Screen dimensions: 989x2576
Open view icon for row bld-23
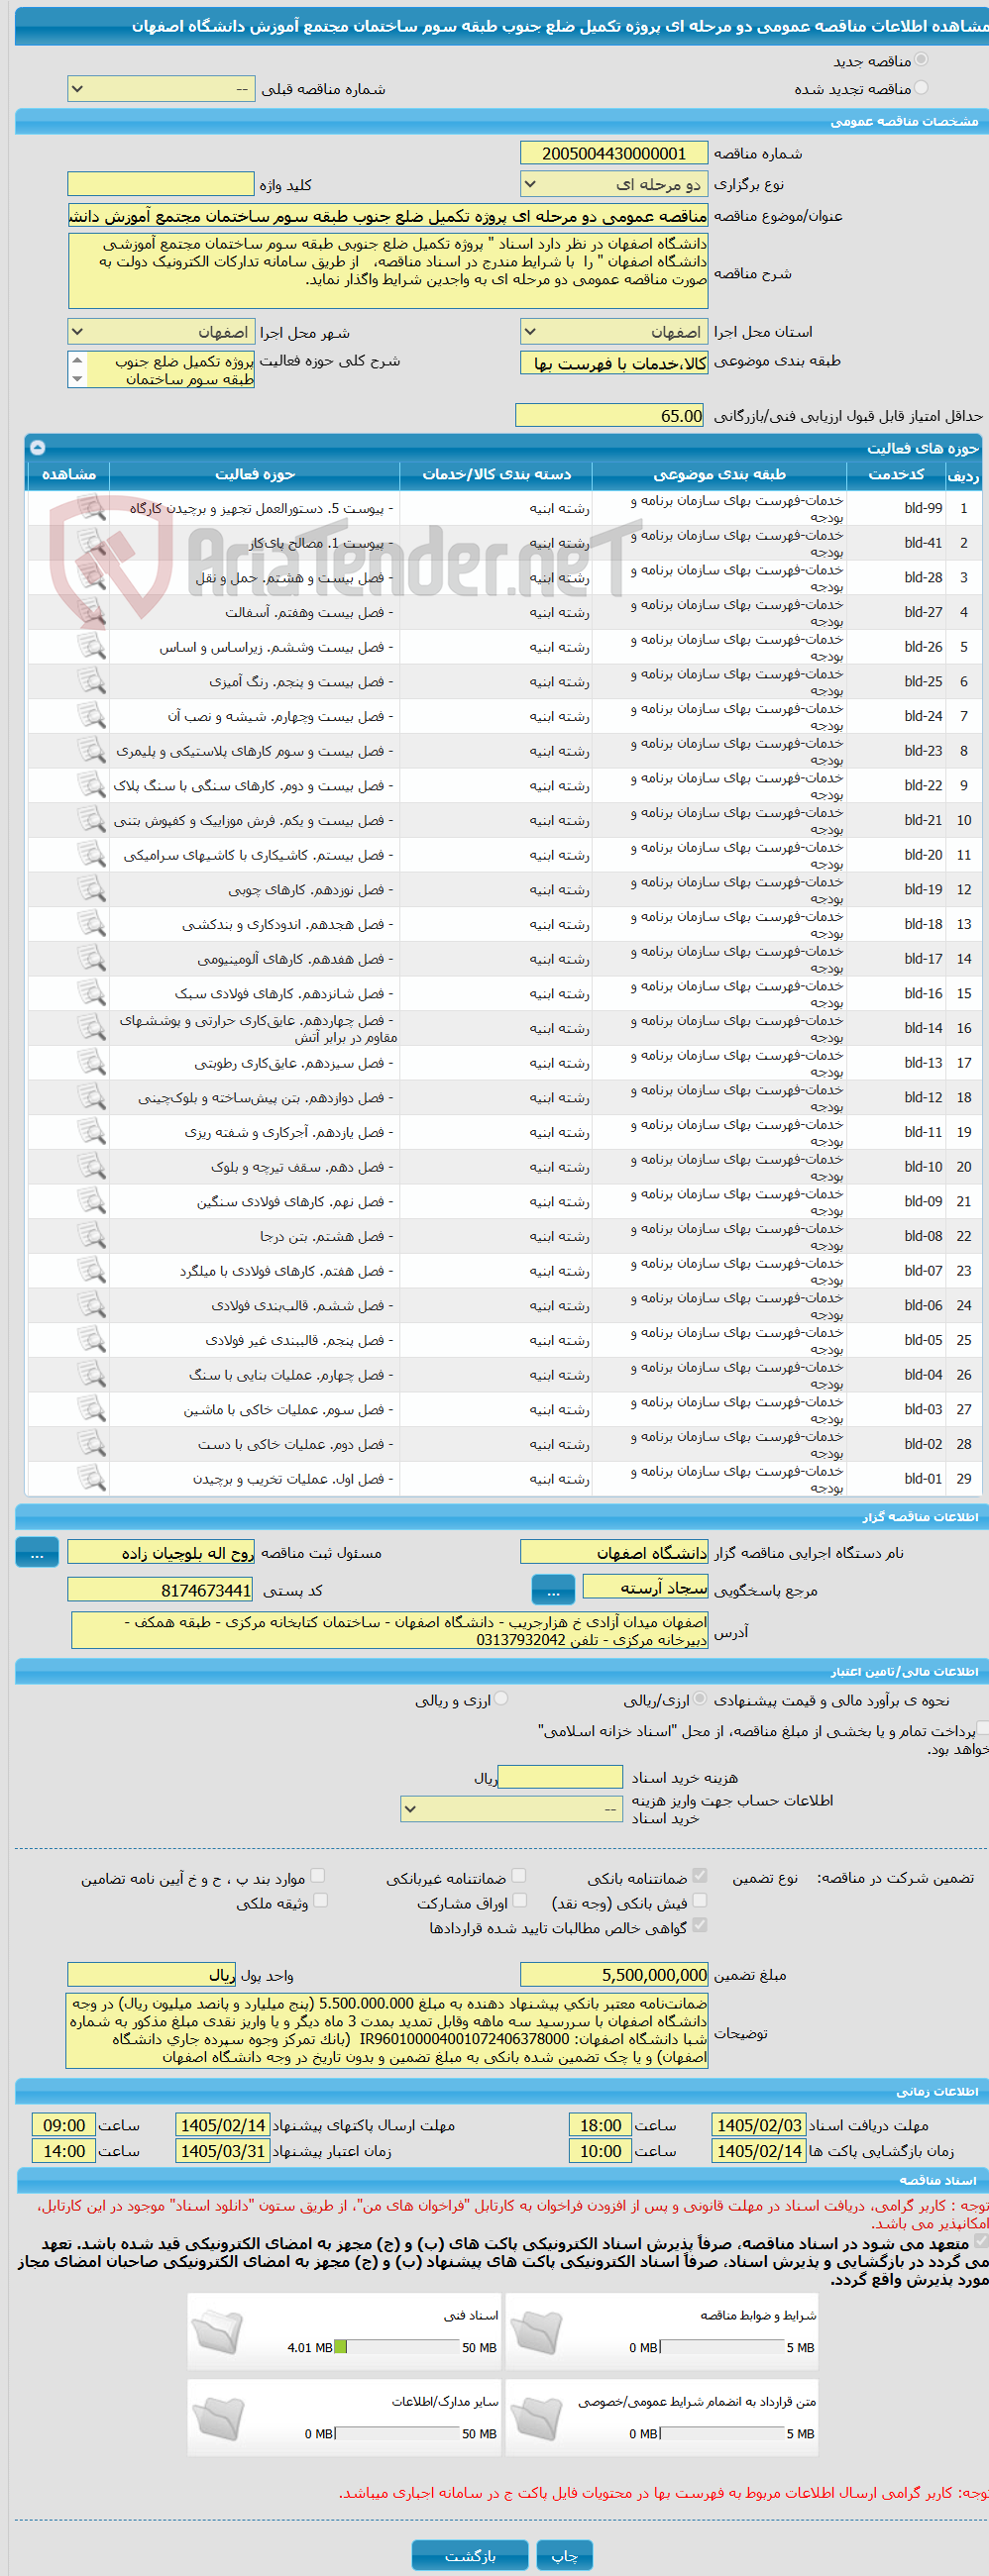pos(91,751)
